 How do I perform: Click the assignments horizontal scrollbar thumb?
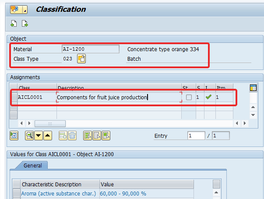tap(49, 124)
